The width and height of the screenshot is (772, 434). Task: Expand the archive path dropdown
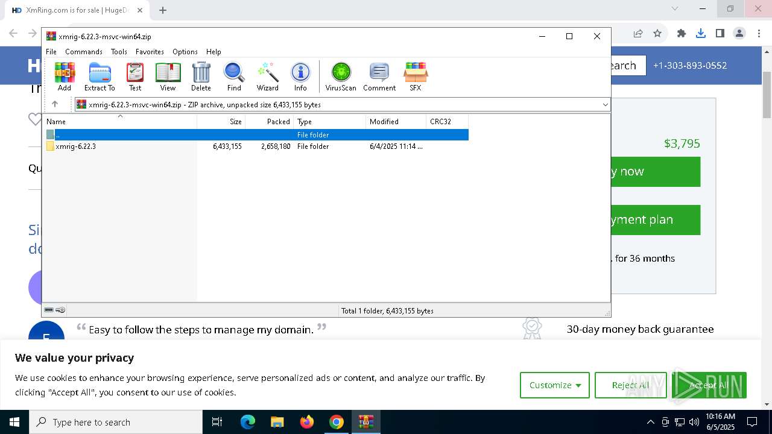tap(605, 104)
